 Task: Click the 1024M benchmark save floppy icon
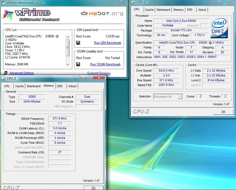78,64
